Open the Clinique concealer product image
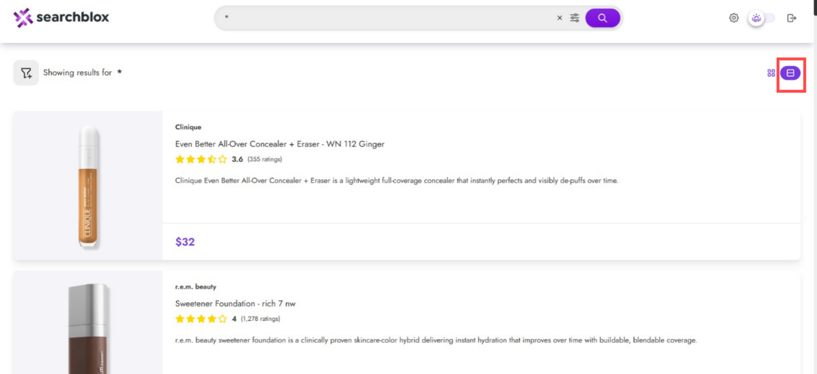Image resolution: width=817 pixels, height=374 pixels. (88, 186)
